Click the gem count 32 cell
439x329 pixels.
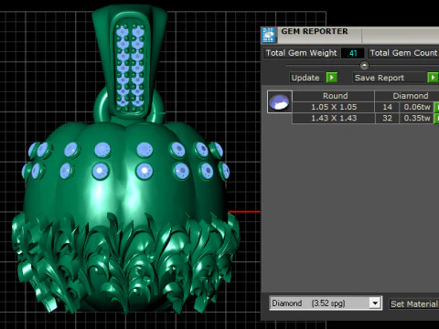[387, 118]
